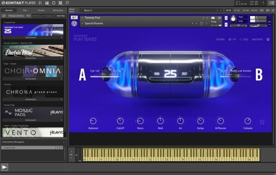Toggle the SEQ power button
Screen dimensions: 276x175
[241, 40]
